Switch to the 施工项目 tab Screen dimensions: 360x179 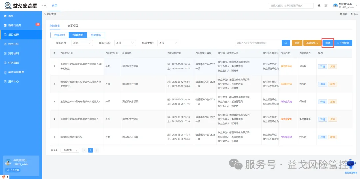[73, 26]
